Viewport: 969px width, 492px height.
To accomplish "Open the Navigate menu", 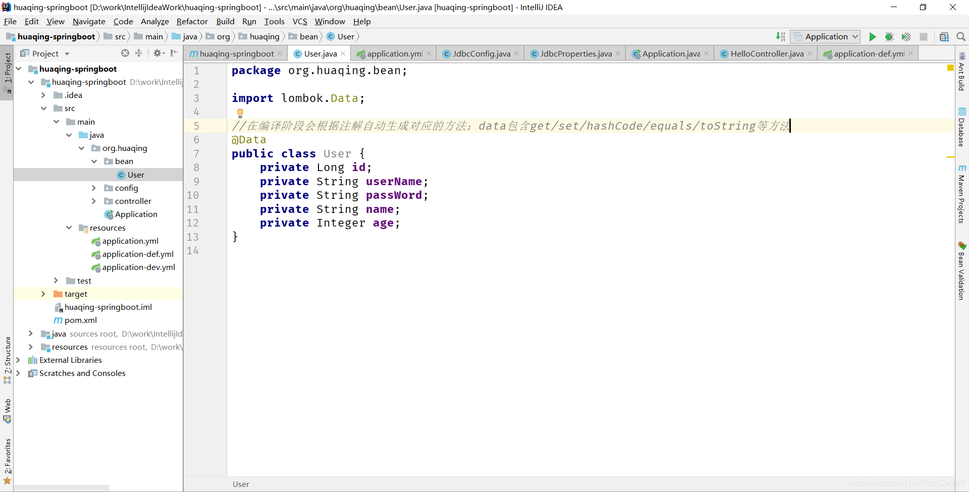I will coord(89,21).
